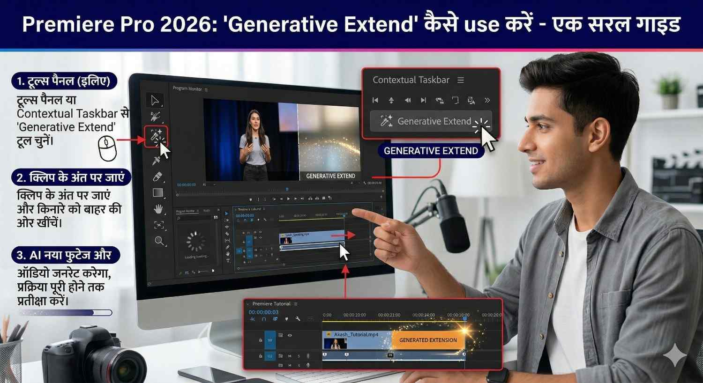Click the up-down arrows icon in Contextual Taskbar

(391, 100)
